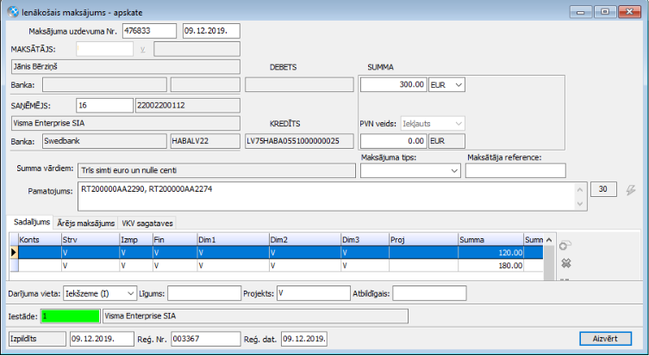The width and height of the screenshot is (649, 356).
Task: Click the Jānis Bērziņš payer name field
Action: pyautogui.click(x=126, y=66)
